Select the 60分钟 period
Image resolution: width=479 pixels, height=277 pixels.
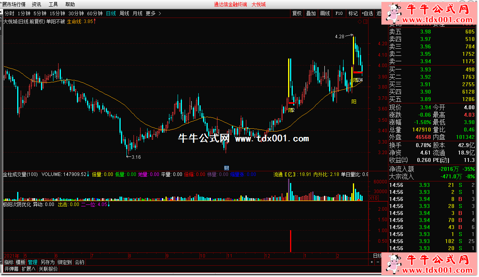point(95,13)
